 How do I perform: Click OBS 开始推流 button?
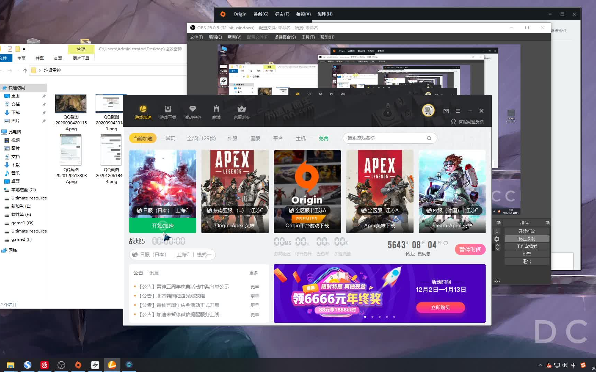coord(527,231)
